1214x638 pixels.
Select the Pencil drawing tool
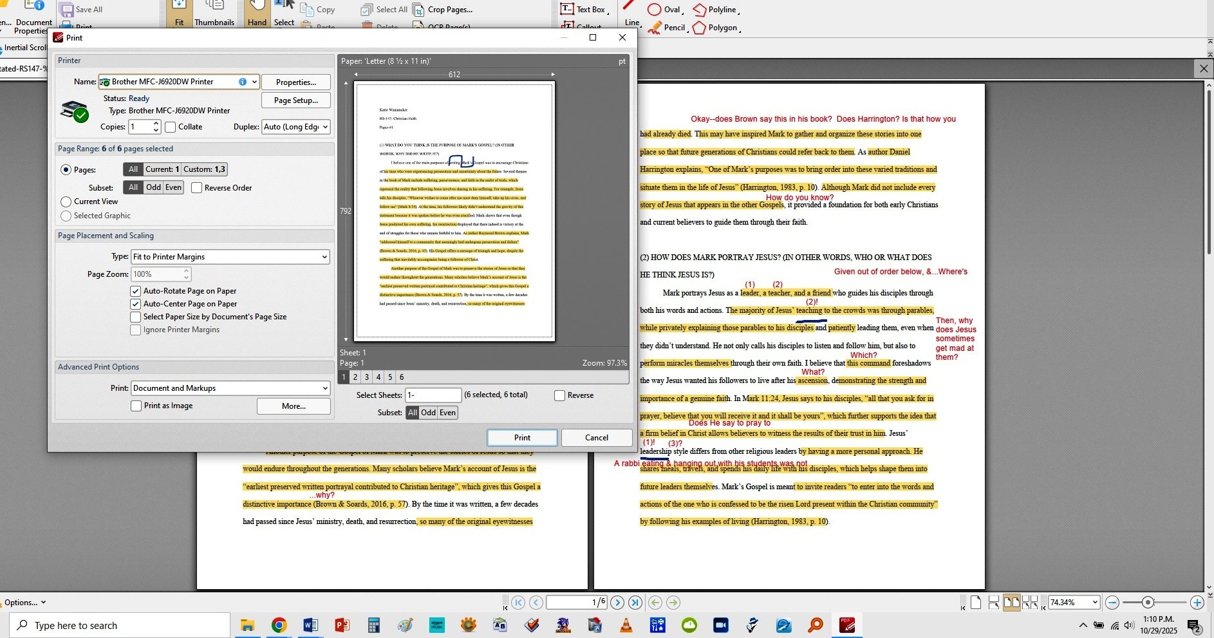click(667, 28)
